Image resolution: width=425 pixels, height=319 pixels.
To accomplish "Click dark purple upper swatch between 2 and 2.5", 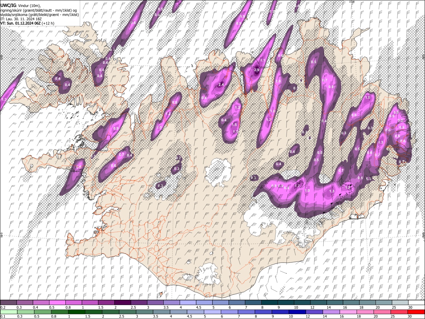I will pos(122,303).
